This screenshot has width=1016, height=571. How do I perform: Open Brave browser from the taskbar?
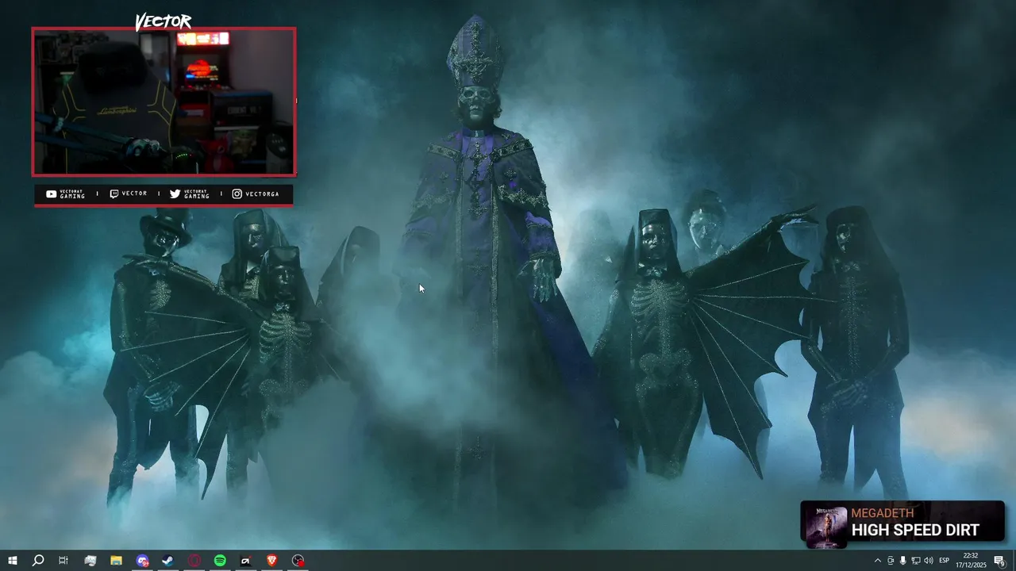tap(271, 561)
